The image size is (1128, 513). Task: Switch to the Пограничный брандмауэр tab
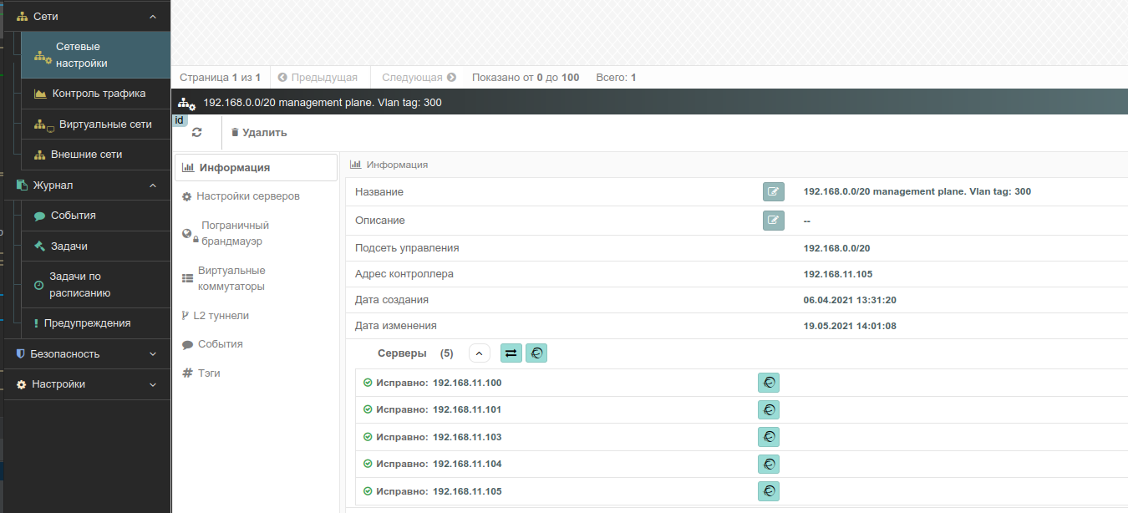pyautogui.click(x=256, y=233)
